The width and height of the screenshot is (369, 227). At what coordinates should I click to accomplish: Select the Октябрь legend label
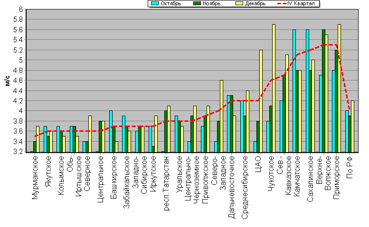[171, 3]
